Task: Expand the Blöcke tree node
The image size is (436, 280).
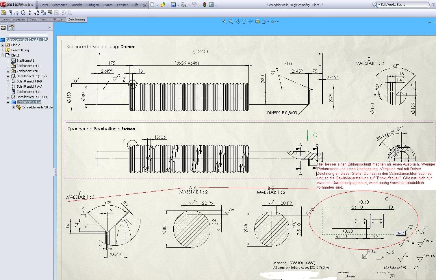Action: (3, 45)
